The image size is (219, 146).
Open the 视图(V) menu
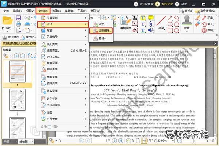pyautogui.click(x=30, y=11)
